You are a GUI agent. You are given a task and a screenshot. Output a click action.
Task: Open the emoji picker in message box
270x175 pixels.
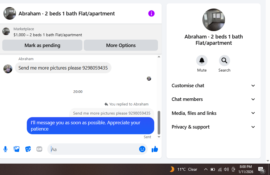(142, 149)
